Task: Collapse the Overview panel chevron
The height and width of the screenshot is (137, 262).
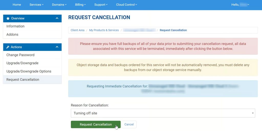Action: point(57,18)
